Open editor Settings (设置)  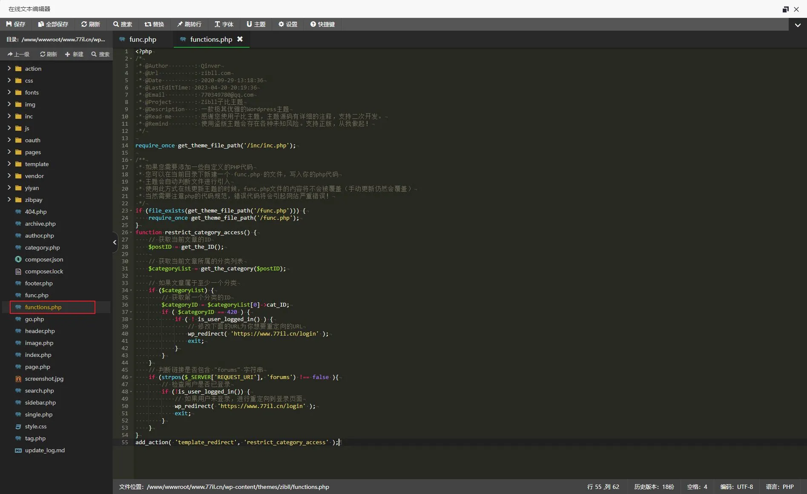click(288, 24)
